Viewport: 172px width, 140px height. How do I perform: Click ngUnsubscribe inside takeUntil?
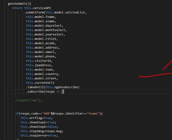[66, 87]
